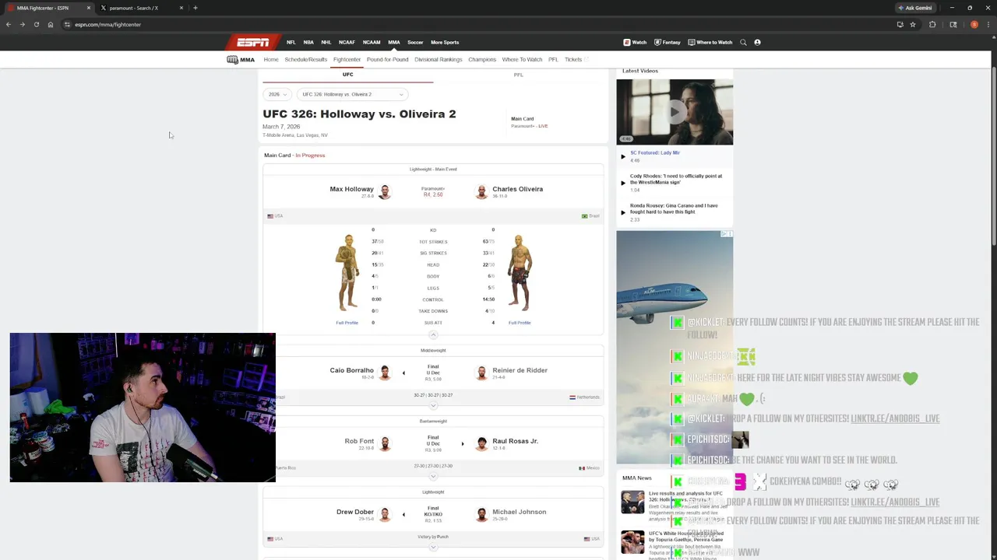997x560 pixels.
Task: Click the browser home icon
Action: (50, 24)
